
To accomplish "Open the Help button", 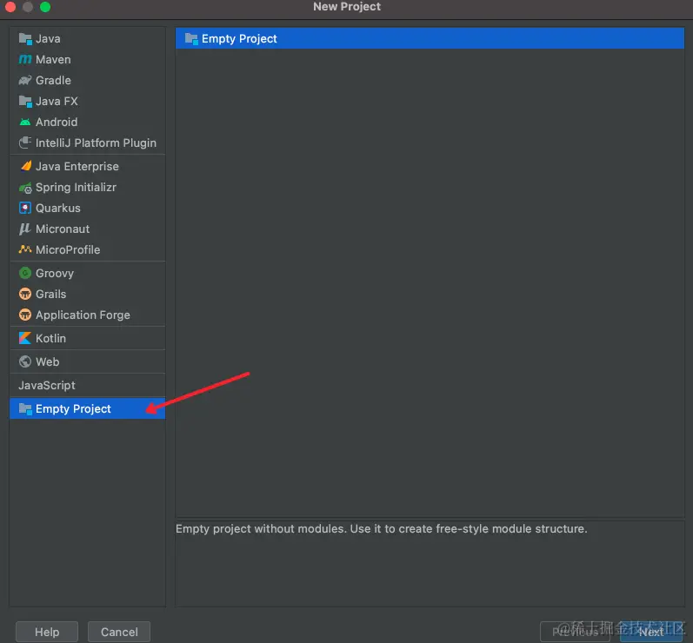I will (x=47, y=632).
